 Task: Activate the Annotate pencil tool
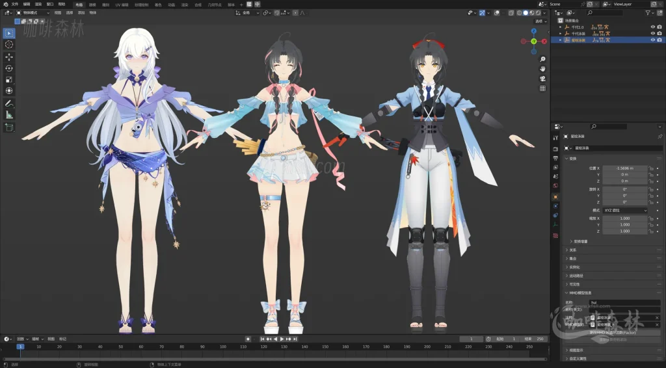click(x=9, y=103)
